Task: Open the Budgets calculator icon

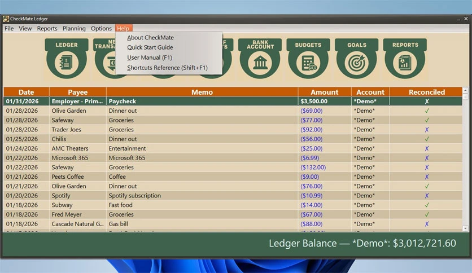Action: 308,59
